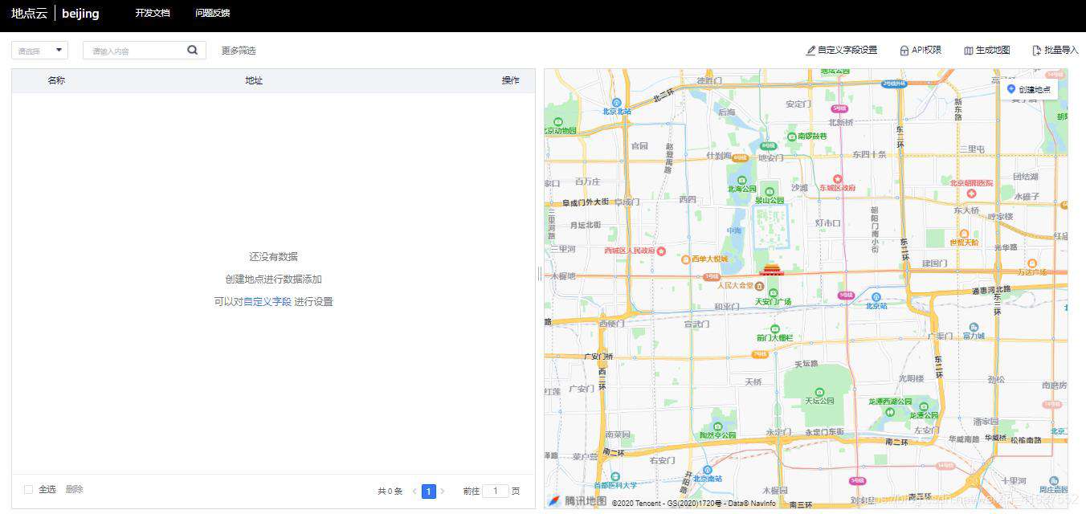Click the 创建地点 button on the map
Screen dimensions: 1086x514
1029,90
